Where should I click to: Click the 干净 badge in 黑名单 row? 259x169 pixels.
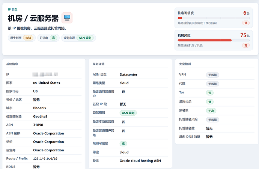[211, 111]
